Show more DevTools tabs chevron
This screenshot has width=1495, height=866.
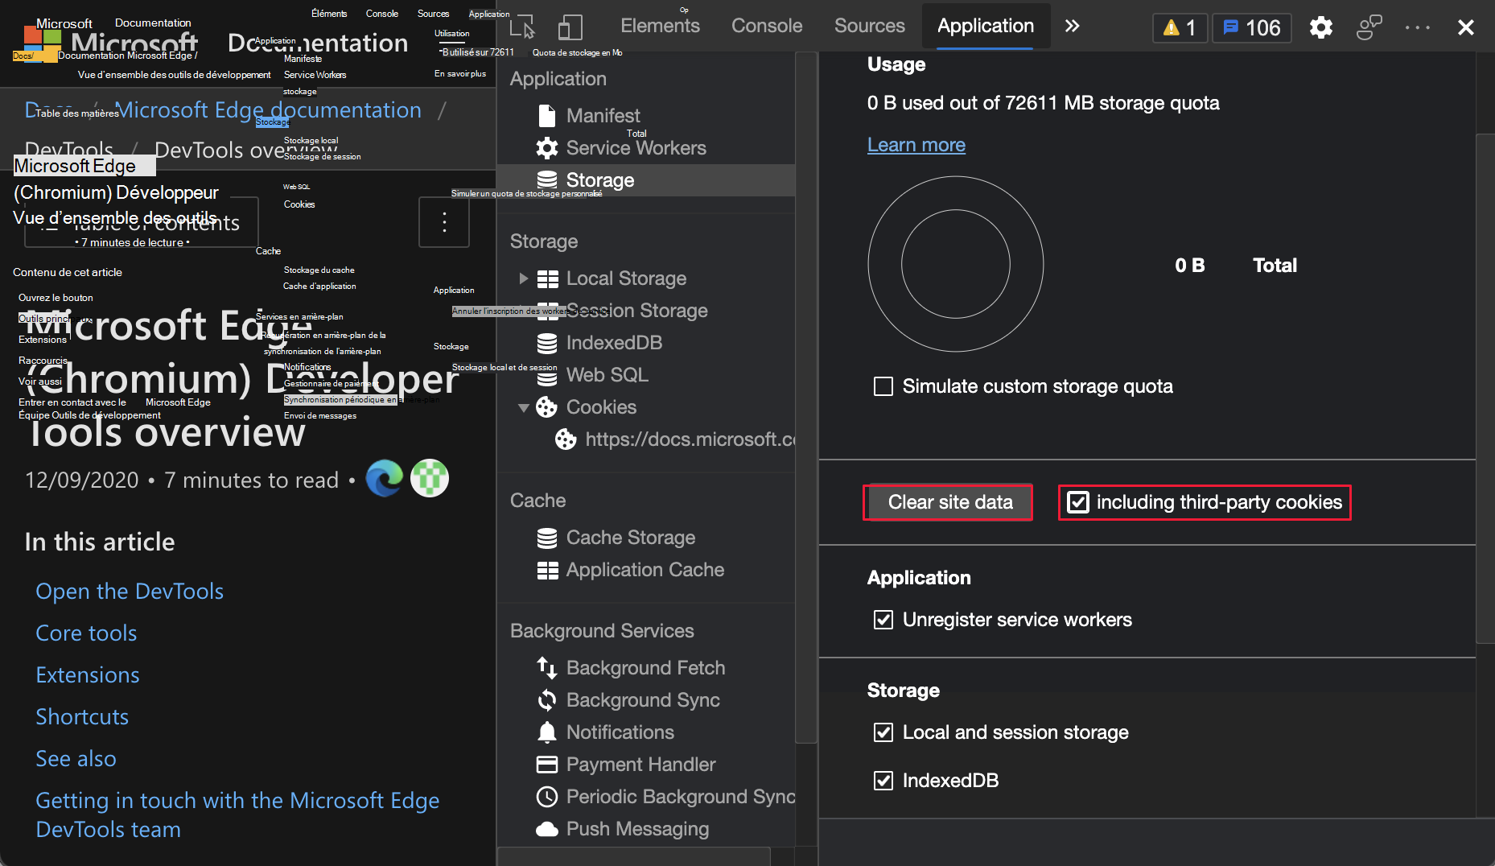click(x=1072, y=27)
